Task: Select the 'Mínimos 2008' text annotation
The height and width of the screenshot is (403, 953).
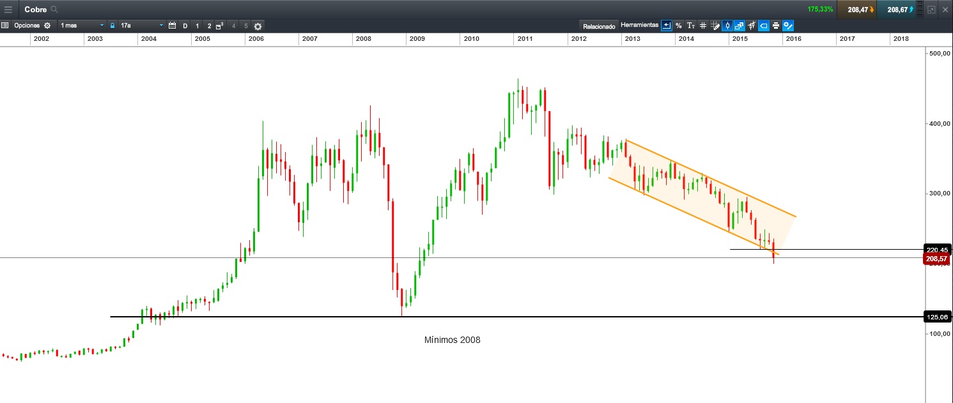Action: [x=452, y=340]
